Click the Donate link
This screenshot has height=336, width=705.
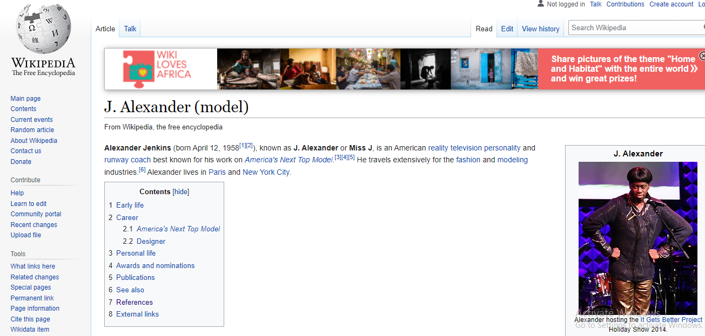coord(21,162)
